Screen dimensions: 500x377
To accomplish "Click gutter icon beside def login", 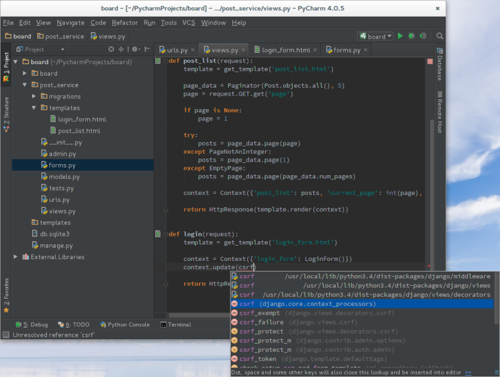I will (x=158, y=234).
